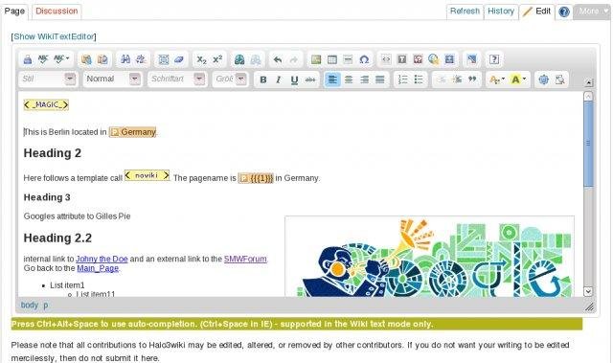Click the editor scrollbar down arrow
The height and width of the screenshot is (363, 613).
pos(588,291)
